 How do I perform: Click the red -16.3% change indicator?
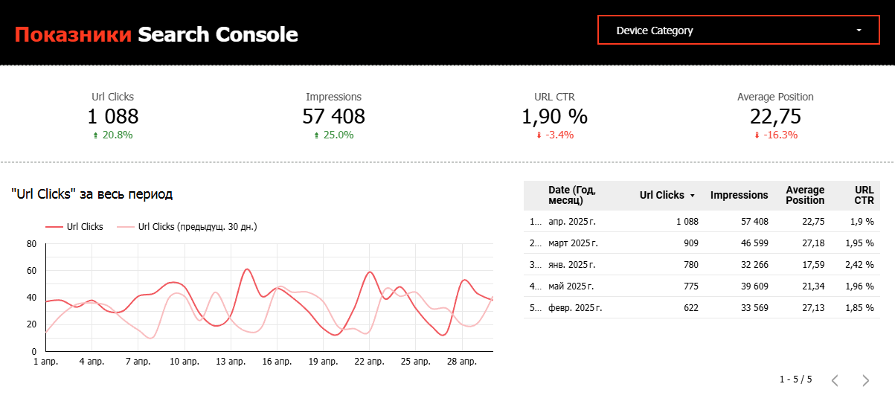[775, 135]
